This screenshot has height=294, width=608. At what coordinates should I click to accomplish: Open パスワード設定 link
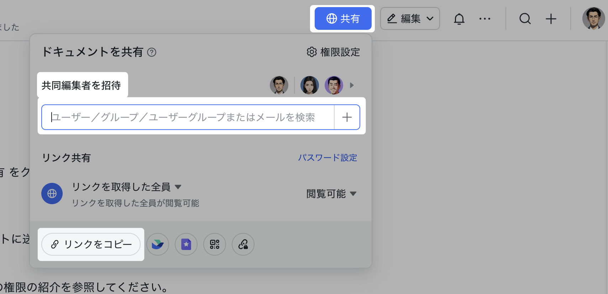pos(327,158)
